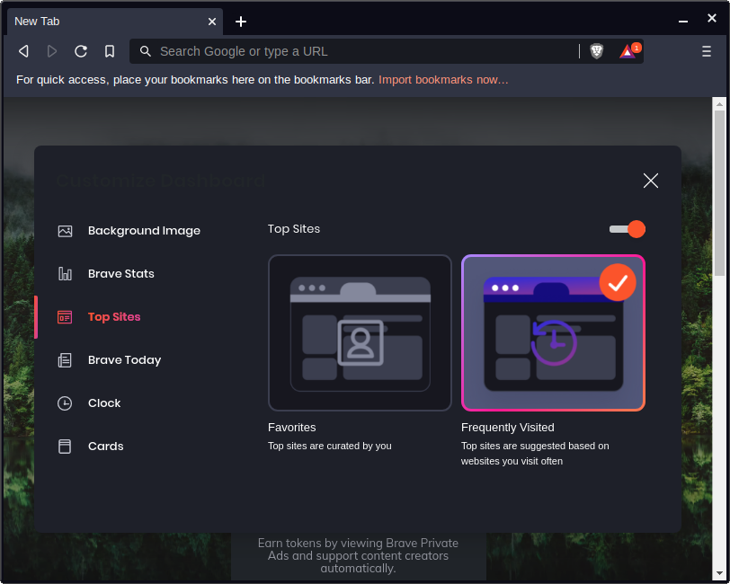Select the Frequently Visited option
730x584 pixels.
point(553,332)
